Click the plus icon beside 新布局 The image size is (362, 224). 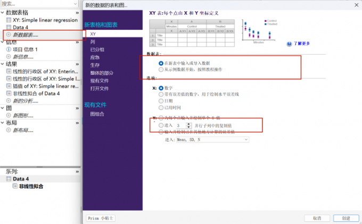[9, 130]
